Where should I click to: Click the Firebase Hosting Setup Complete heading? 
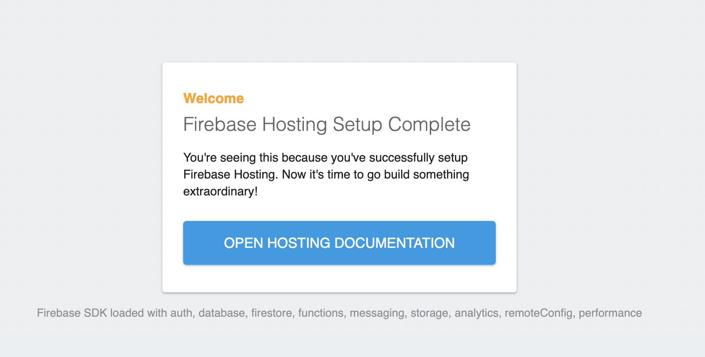(x=326, y=124)
